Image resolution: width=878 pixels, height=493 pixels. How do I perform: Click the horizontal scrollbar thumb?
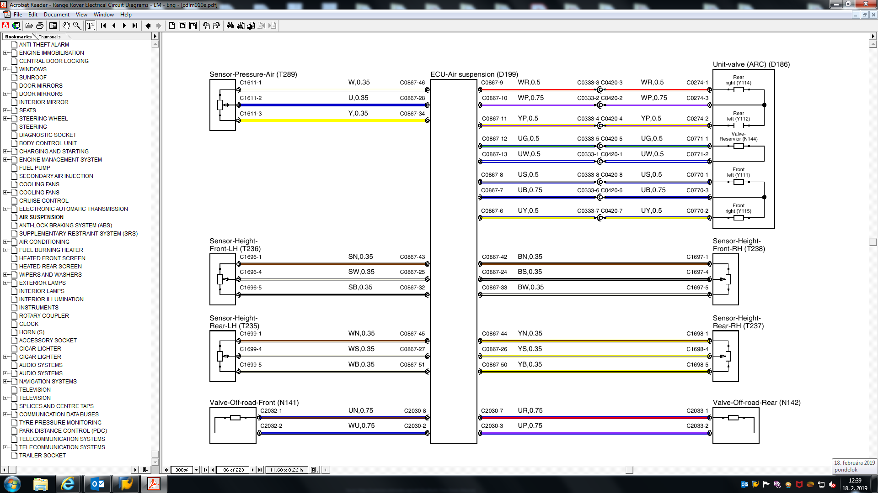(x=629, y=470)
